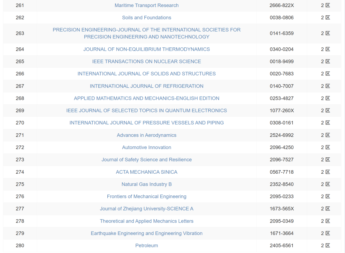This screenshot has width=345, height=253.
Task: Open the Petroleum journal link
Action: pyautogui.click(x=147, y=246)
